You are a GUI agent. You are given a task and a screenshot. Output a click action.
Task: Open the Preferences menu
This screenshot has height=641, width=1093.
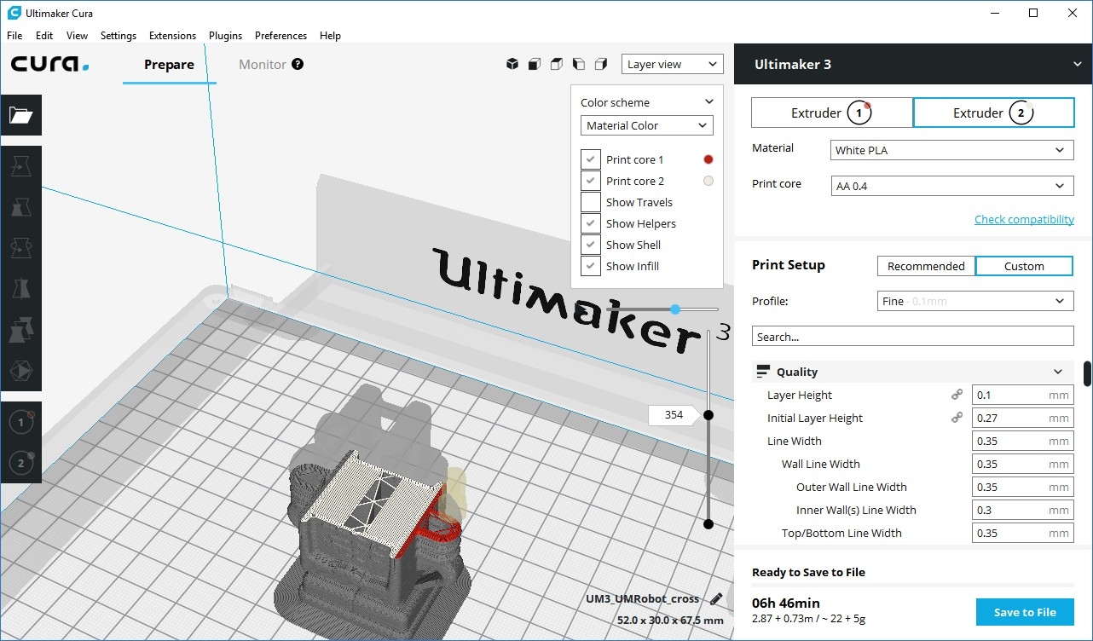coord(280,36)
